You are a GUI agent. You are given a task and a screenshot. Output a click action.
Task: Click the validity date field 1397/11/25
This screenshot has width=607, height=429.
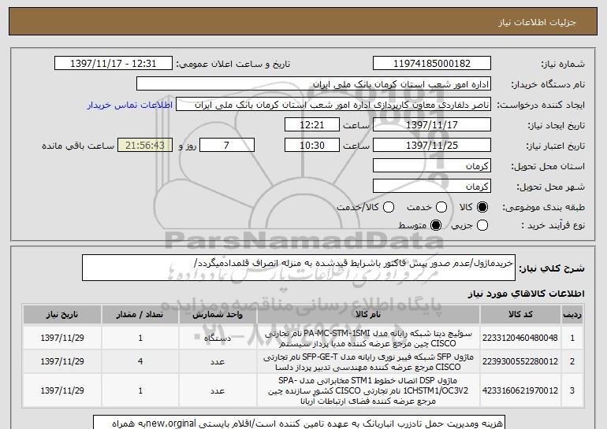pos(432,146)
